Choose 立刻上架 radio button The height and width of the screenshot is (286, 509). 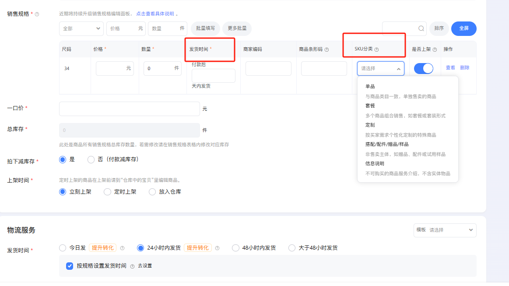tap(63, 192)
